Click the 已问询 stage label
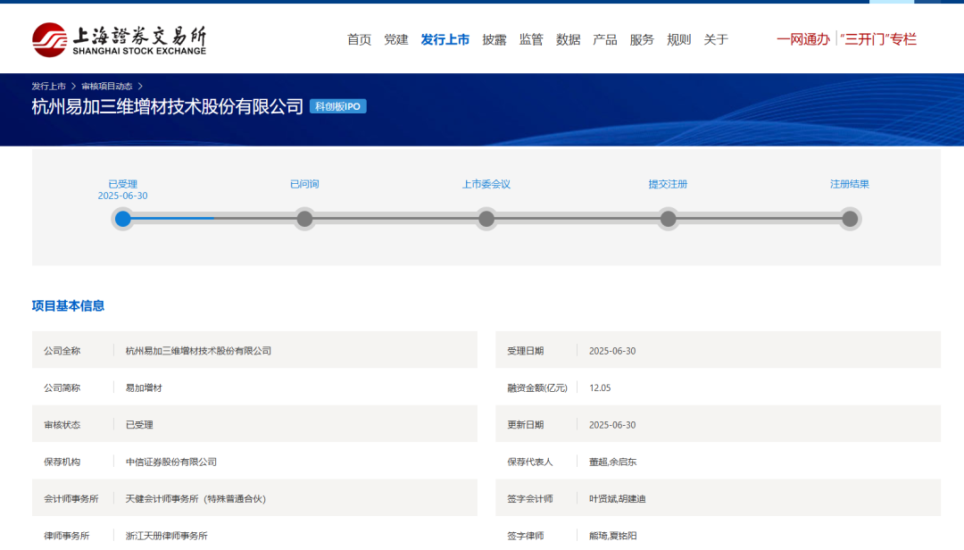964x550 pixels. point(304,184)
